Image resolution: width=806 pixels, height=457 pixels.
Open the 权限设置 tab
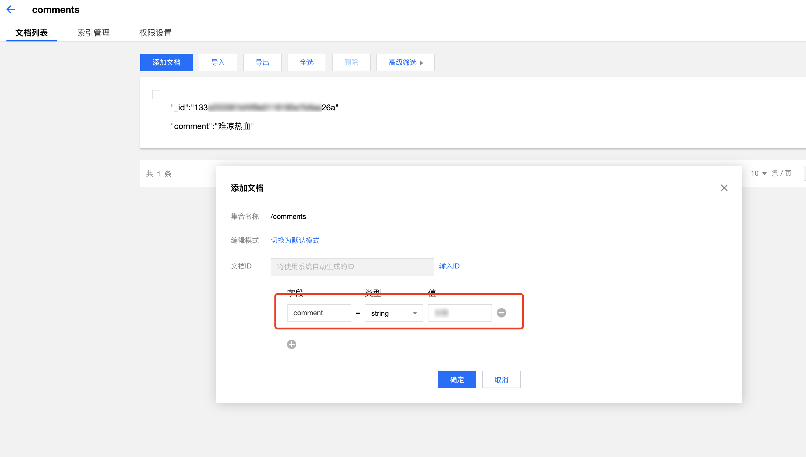(155, 33)
